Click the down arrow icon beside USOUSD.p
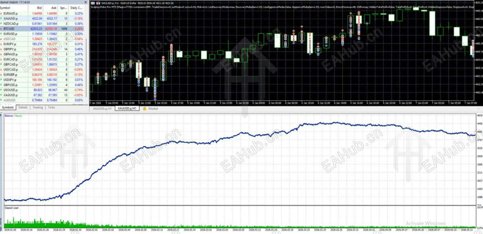The width and height of the screenshot is (483, 234). (2, 90)
